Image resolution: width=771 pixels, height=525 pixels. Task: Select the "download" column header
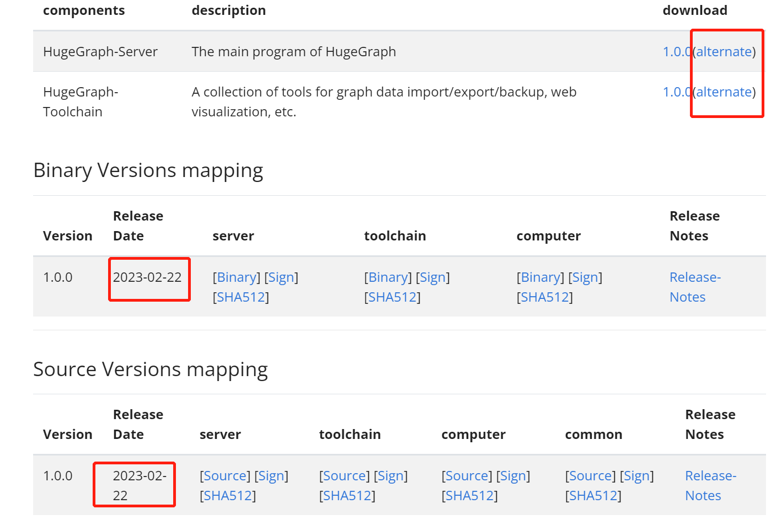695,10
